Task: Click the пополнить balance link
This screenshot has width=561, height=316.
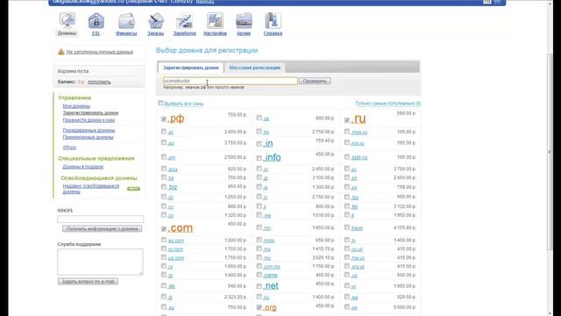Action: coord(99,82)
